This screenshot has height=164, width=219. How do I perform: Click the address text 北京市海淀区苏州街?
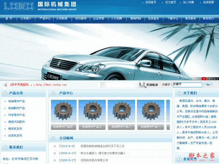point(25,159)
